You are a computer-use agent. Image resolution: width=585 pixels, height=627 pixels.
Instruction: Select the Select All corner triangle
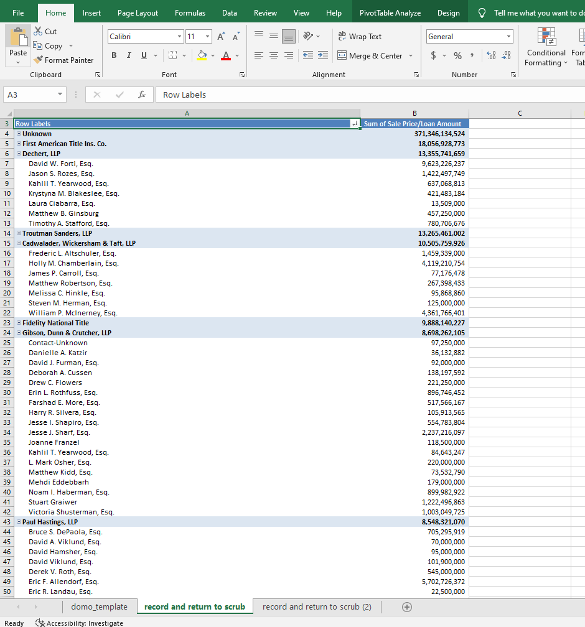tap(7, 113)
